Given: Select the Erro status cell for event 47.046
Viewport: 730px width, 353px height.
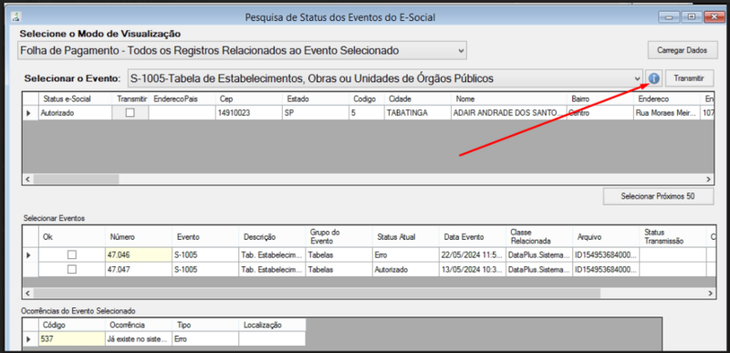Looking at the screenshot, I should tap(405, 254).
